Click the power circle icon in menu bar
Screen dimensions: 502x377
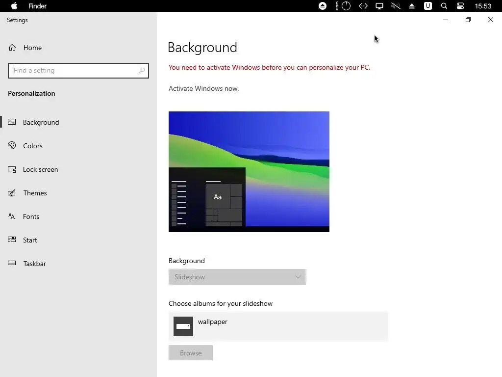coord(346,6)
